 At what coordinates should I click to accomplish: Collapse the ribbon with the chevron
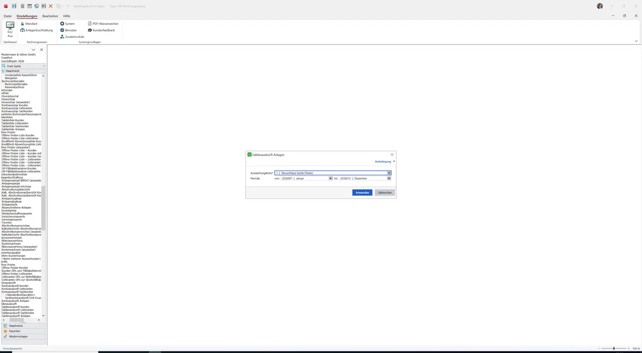point(637,41)
